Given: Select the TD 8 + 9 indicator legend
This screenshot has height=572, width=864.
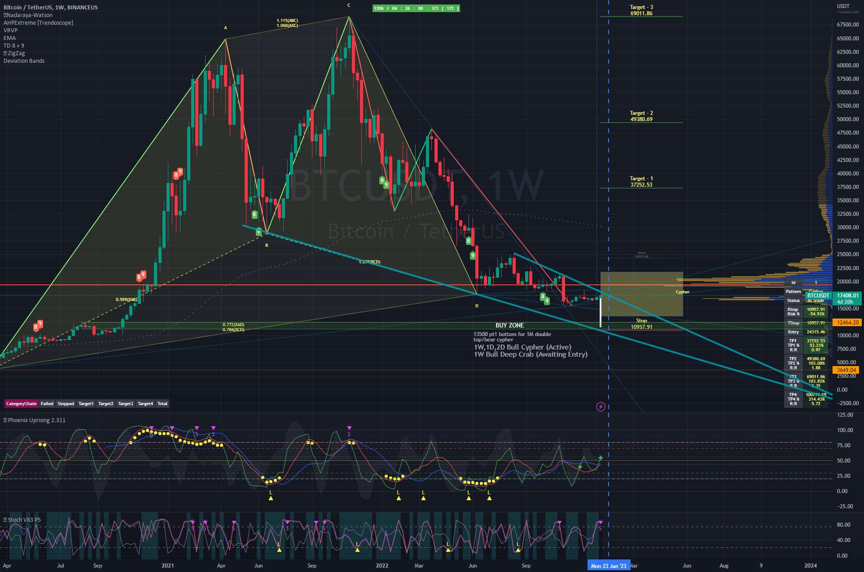Looking at the screenshot, I should pos(14,46).
